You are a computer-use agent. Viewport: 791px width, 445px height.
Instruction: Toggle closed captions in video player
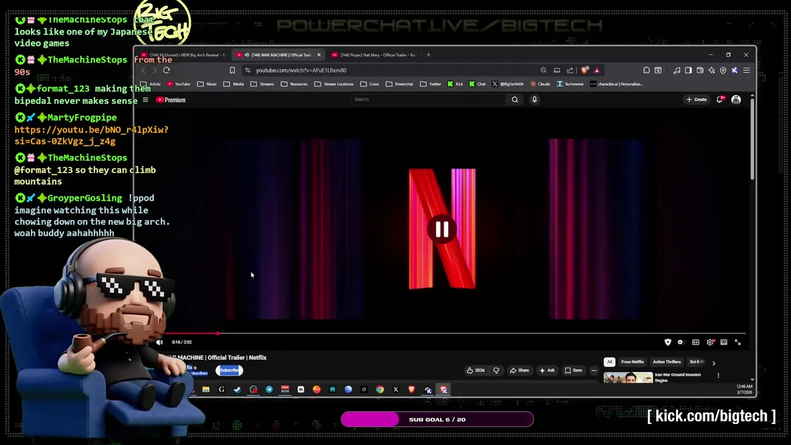click(696, 342)
